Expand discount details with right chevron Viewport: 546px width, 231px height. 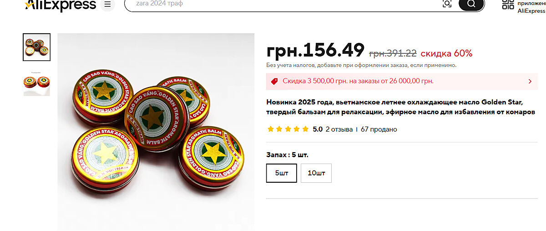click(x=530, y=81)
